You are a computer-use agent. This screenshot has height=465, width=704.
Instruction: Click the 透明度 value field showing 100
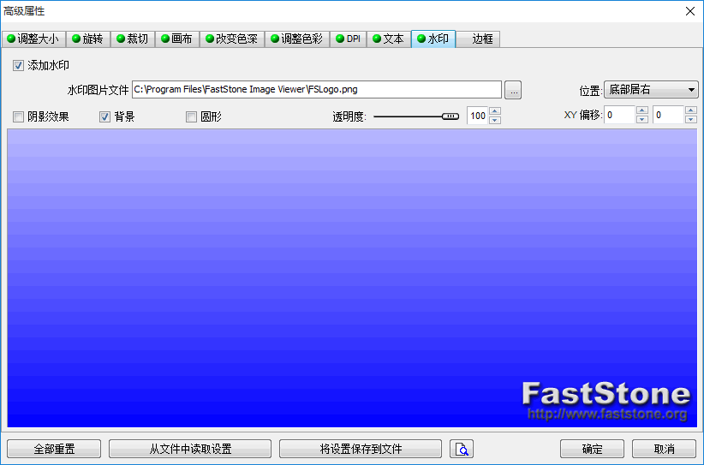(478, 116)
